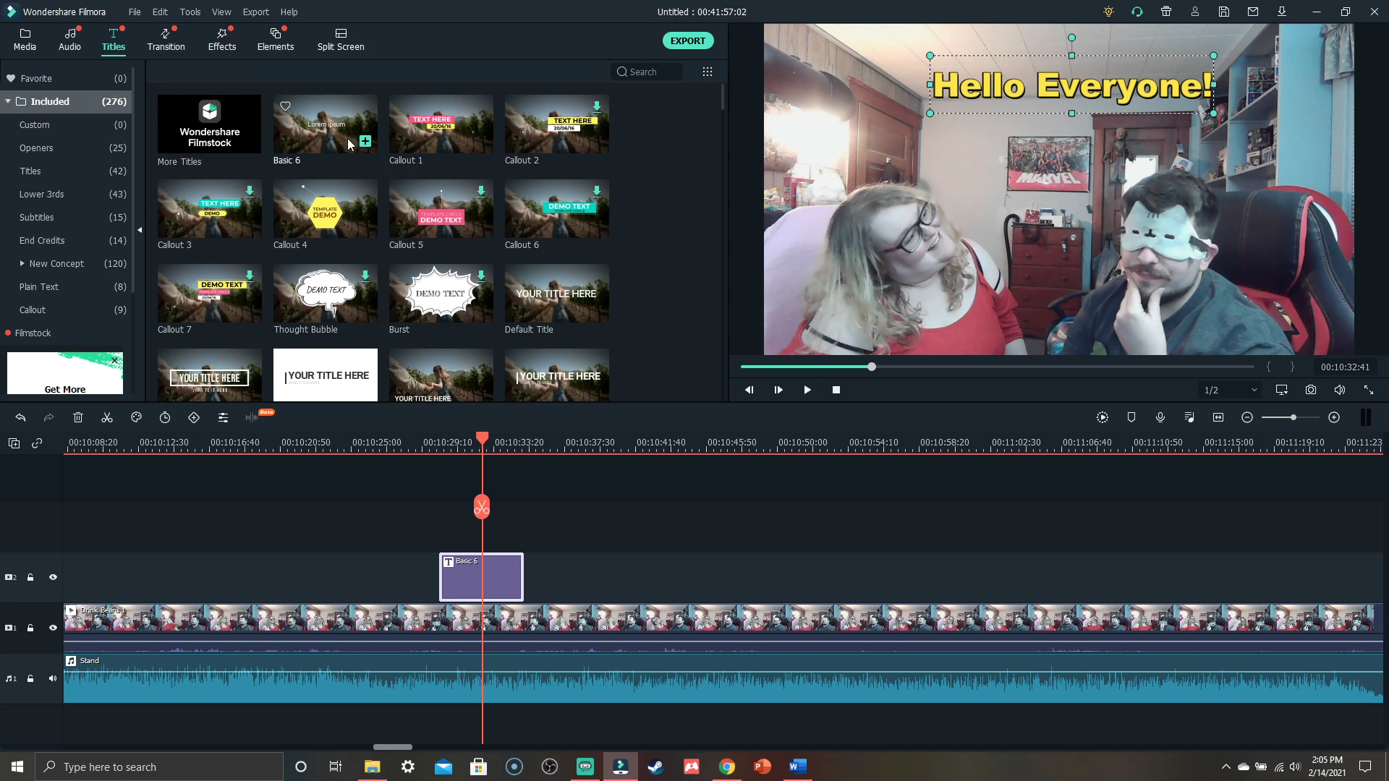1389x781 pixels.
Task: Open the Audio mixer icon
Action: pyautogui.click(x=1189, y=417)
